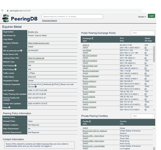
Task: Select IPv4 address 206.82.104.38
Action: [x=126, y=66]
